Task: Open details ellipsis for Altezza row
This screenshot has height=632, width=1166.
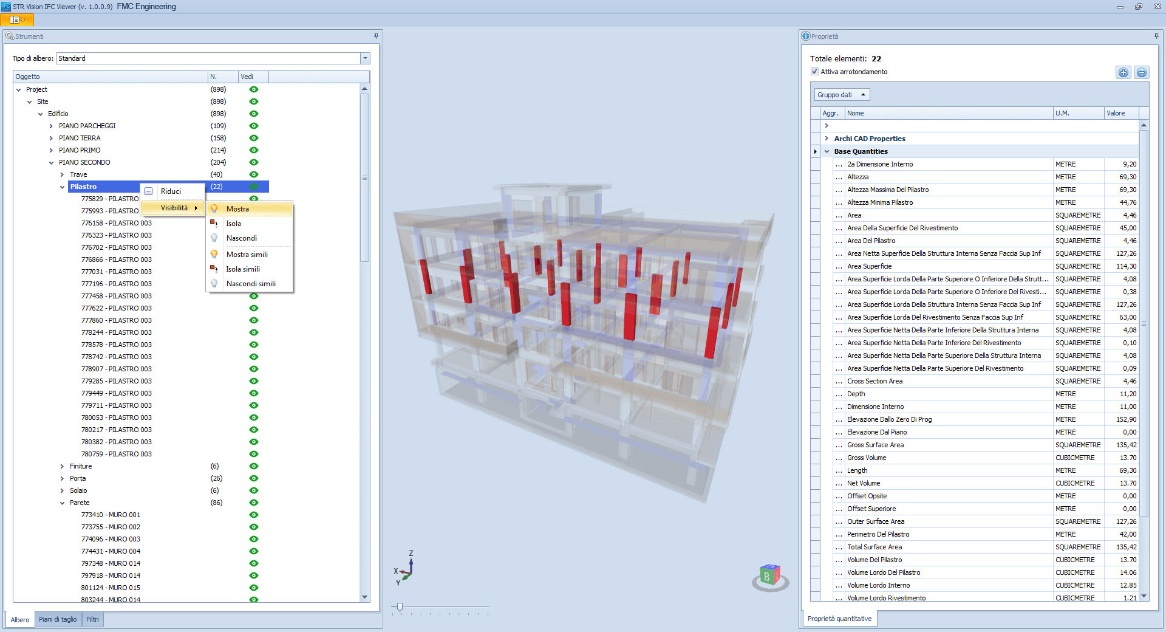Action: (x=839, y=177)
